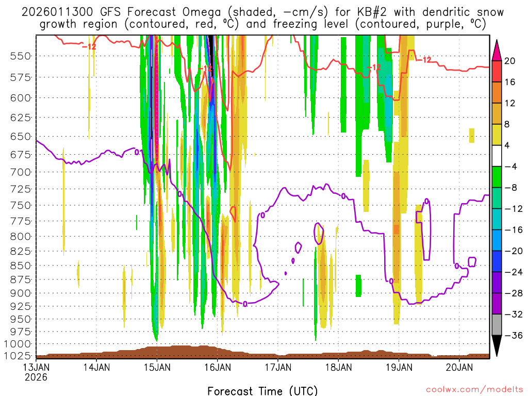The height and width of the screenshot is (396, 528).
Task: Click the colorbar value -12
Action: pyautogui.click(x=514, y=209)
